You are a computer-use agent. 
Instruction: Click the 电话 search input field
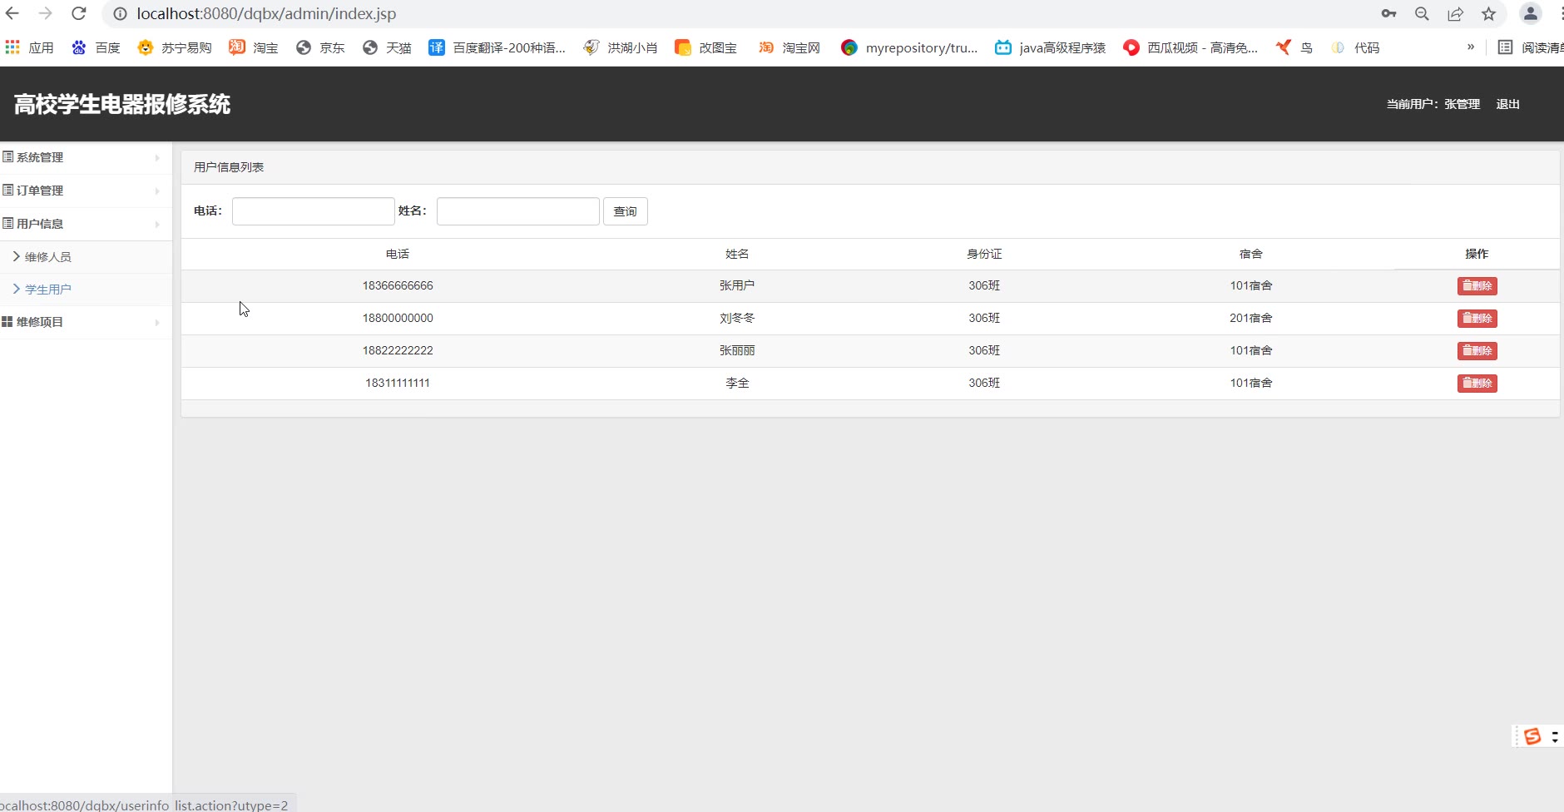pyautogui.click(x=314, y=211)
